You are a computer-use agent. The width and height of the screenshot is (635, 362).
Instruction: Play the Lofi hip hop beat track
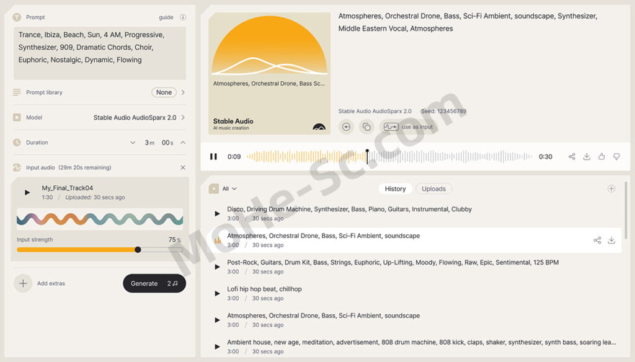tap(217, 293)
